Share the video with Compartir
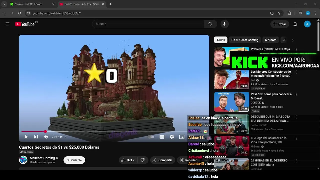Image resolution: width=320 pixels, height=180 pixels. 162,160
